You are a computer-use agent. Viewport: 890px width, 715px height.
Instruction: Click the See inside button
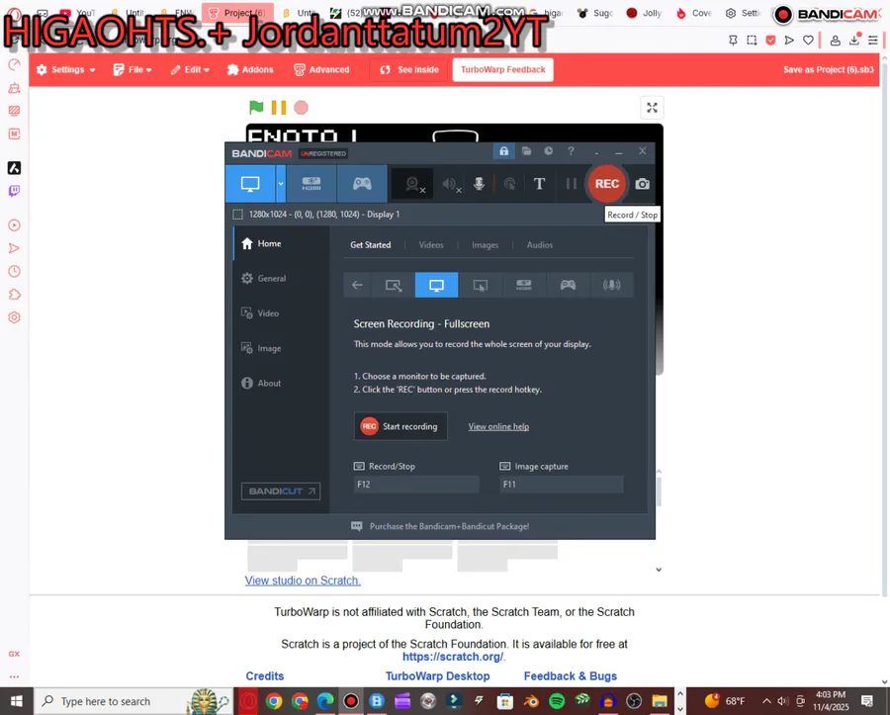coord(409,70)
